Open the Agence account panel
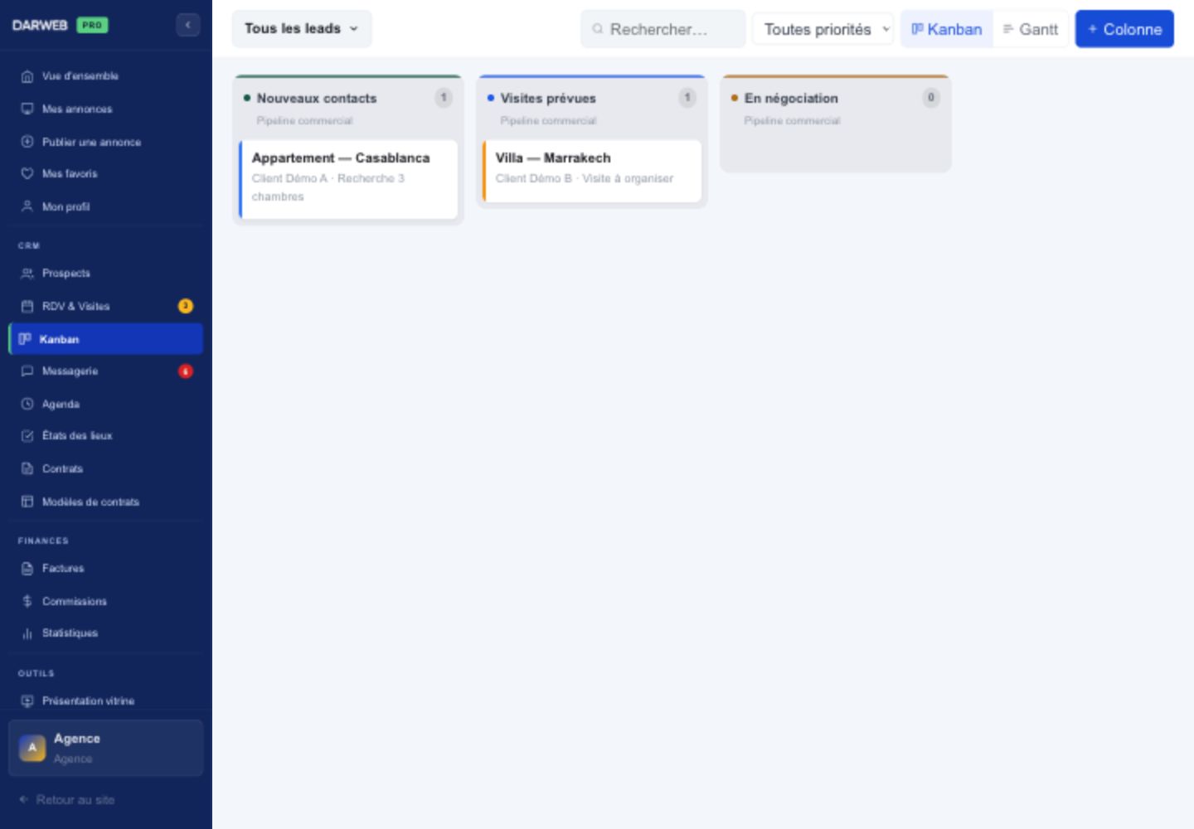The height and width of the screenshot is (829, 1194). coord(105,748)
